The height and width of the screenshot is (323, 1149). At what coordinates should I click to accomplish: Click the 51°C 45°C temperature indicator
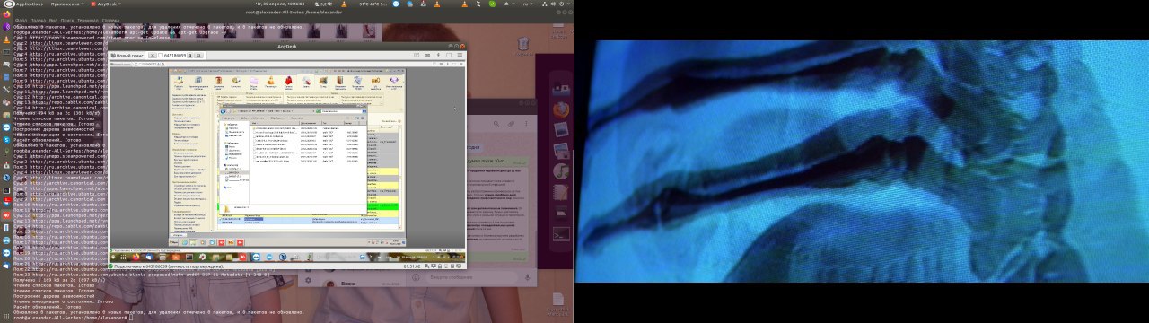click(x=373, y=4)
